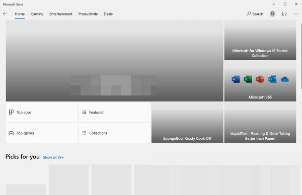Click the Word icon in Microsoft 365 tile
Image resolution: width=302 pixels, height=195 pixels.
point(236,79)
